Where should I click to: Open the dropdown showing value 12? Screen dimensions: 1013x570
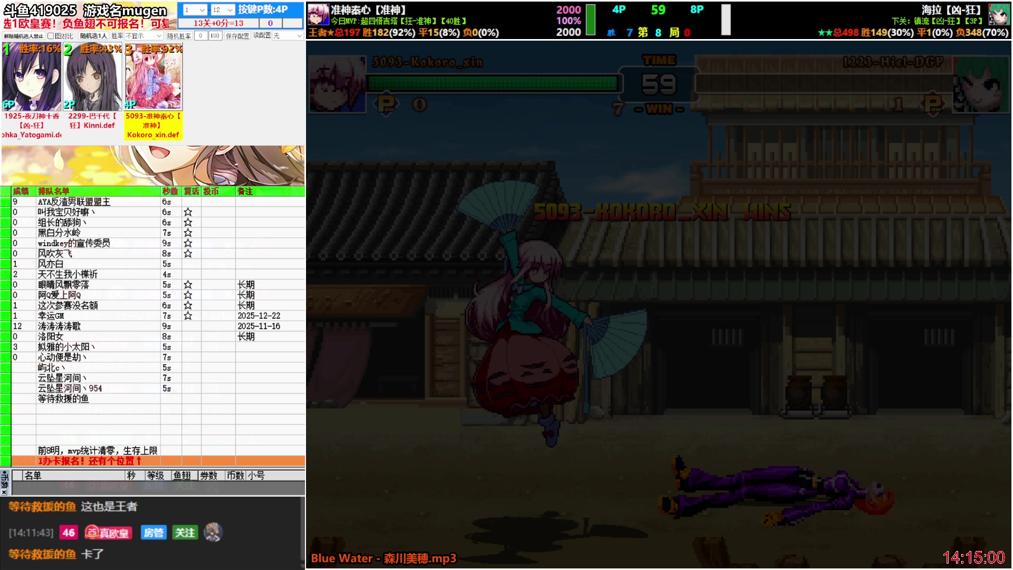[x=222, y=10]
